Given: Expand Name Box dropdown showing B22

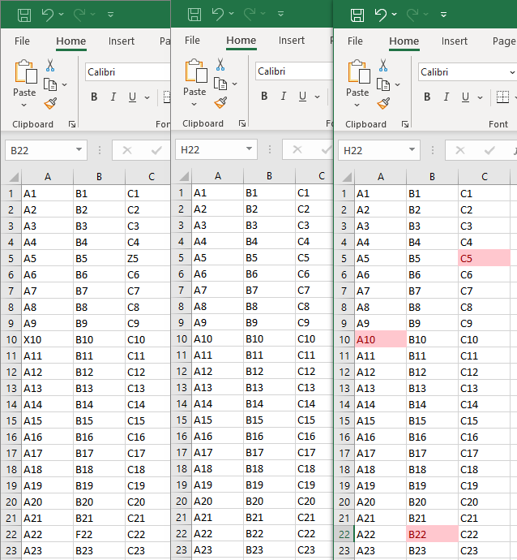Looking at the screenshot, I should pyautogui.click(x=79, y=149).
